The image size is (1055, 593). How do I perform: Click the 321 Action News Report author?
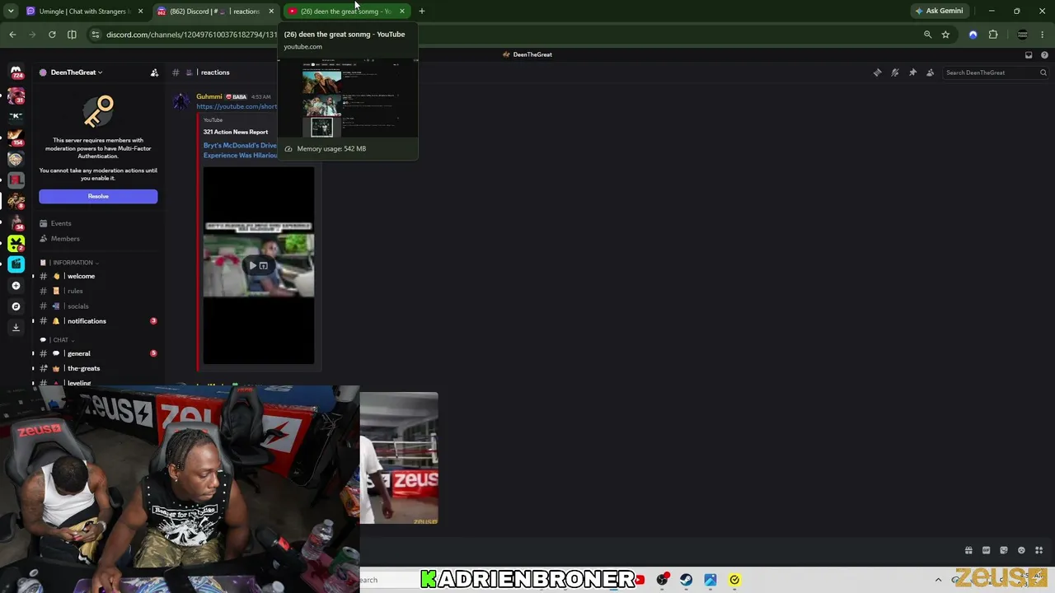click(x=236, y=132)
